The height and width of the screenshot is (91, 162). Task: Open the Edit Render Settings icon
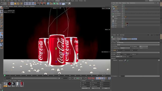click(x=44, y=4)
